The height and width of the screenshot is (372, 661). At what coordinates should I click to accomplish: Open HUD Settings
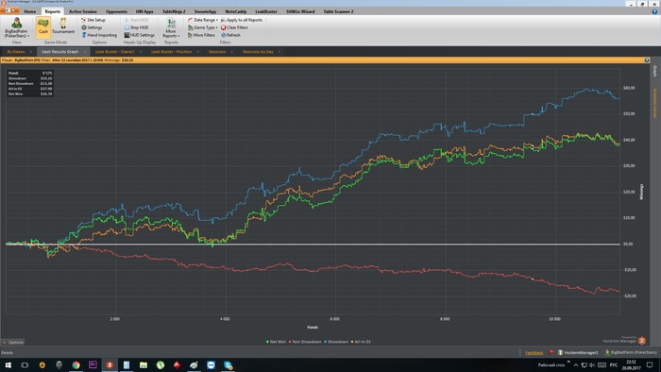(140, 35)
